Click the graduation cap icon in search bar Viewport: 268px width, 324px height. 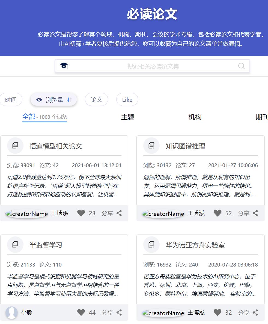[x=64, y=66]
